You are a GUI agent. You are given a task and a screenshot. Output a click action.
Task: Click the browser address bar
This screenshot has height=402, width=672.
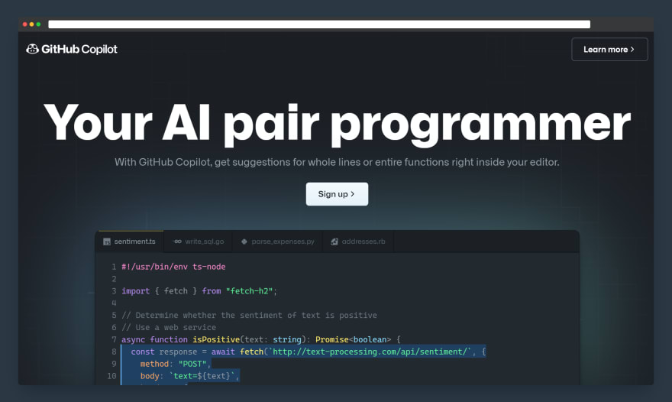(319, 24)
